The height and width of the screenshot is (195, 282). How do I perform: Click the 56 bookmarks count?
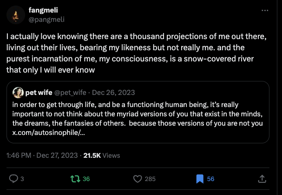pyautogui.click(x=210, y=179)
